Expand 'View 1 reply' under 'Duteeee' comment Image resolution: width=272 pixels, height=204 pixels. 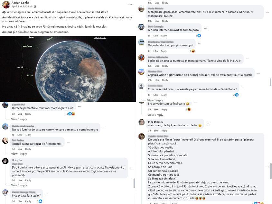19,119
